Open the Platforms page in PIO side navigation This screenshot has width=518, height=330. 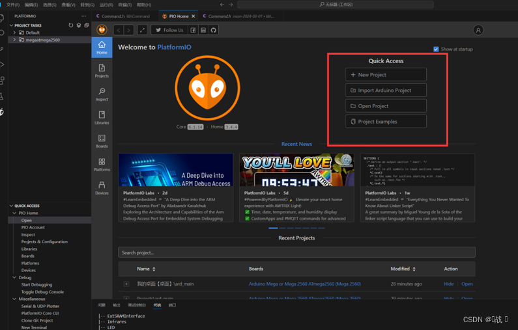coord(102,165)
